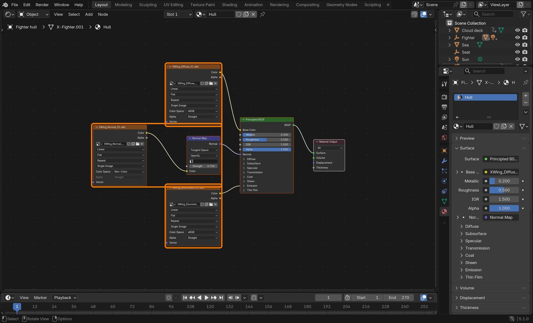Expand the Volume panel
533x323 pixels.
pos(490,288)
